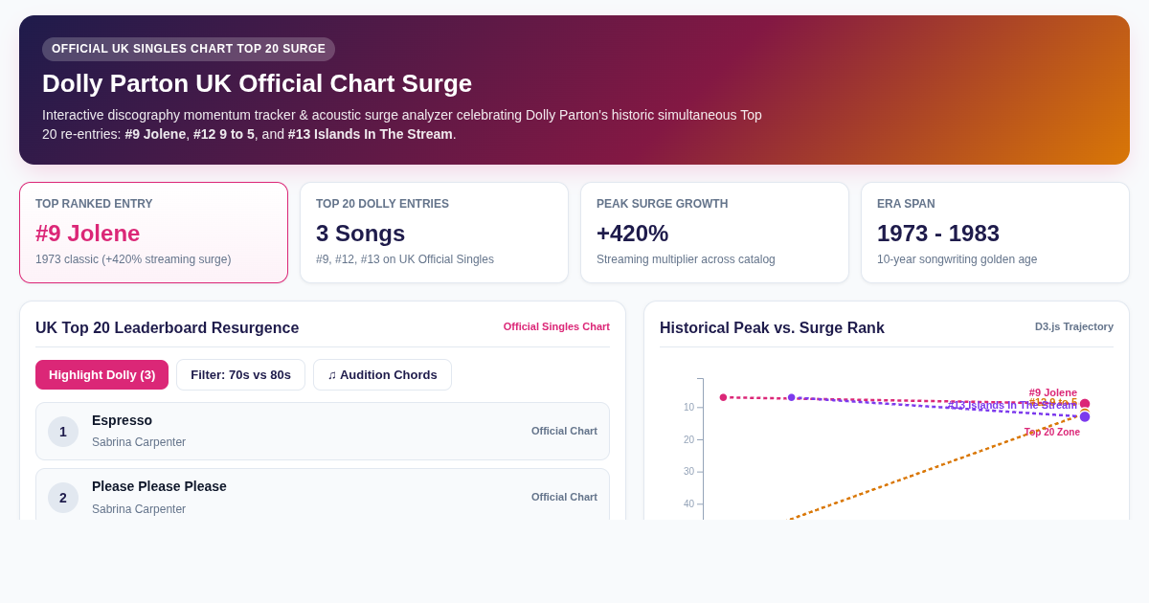1149x603 pixels.
Task: Click the UK Top 20 Leaderboard Resurgence heading
Action: tap(167, 327)
